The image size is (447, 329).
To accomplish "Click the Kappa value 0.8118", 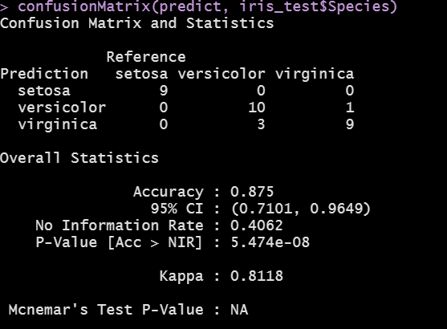I will [257, 276].
